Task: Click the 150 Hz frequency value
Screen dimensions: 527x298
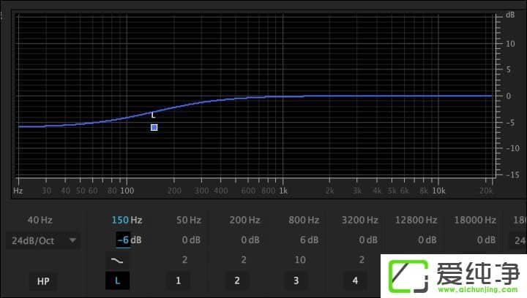Action: click(x=127, y=220)
